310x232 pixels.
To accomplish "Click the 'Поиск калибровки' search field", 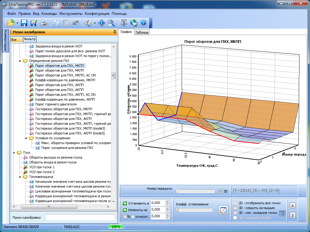I will click(x=80, y=217).
